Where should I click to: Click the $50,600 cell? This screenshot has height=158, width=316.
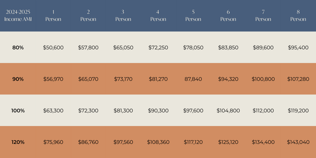click(x=53, y=48)
